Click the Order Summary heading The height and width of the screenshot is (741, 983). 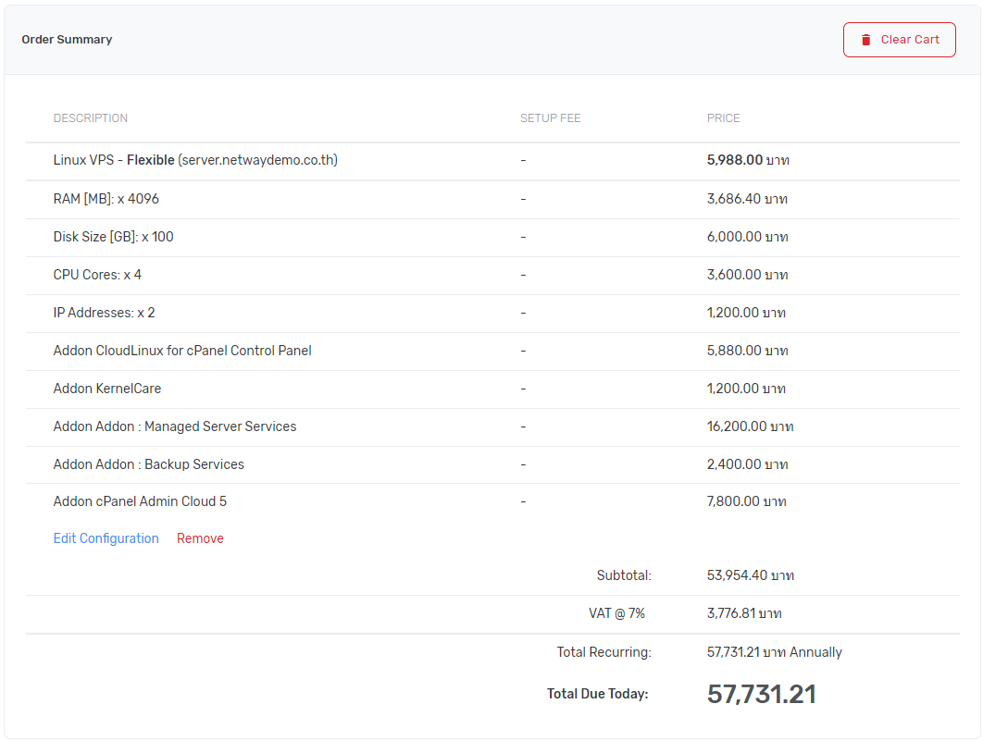tap(67, 40)
